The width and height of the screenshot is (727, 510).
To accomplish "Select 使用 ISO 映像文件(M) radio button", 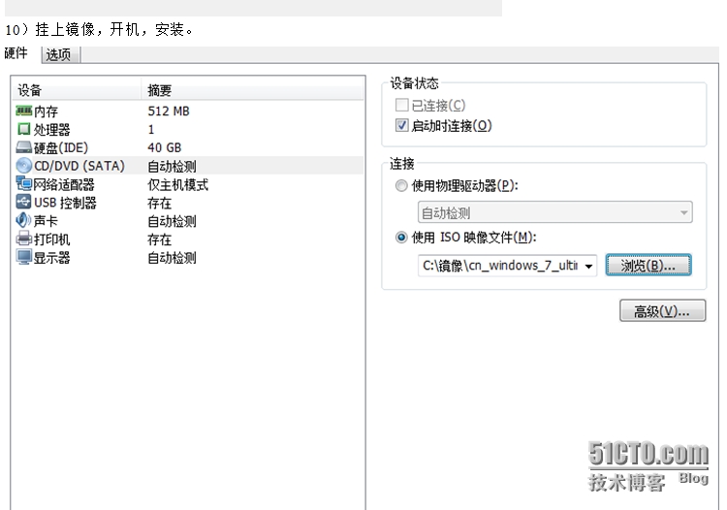I will 401,238.
